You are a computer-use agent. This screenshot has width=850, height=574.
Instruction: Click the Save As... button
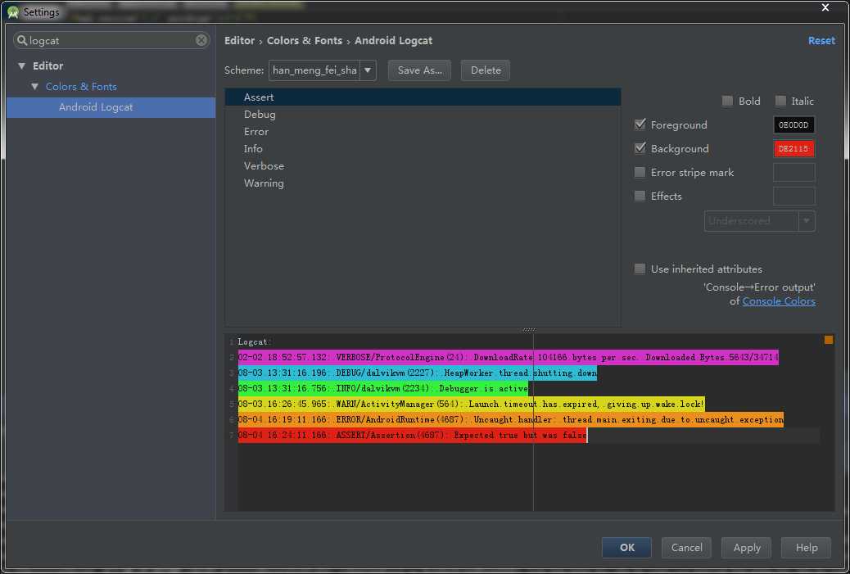tap(419, 70)
